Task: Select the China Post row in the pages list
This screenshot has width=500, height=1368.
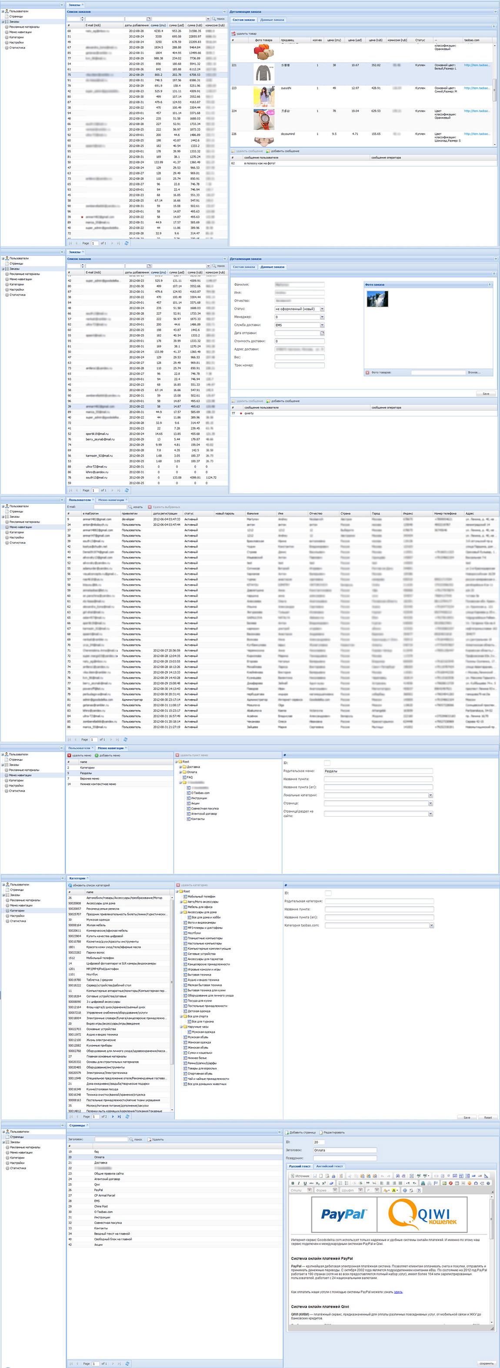Action: (174, 1207)
